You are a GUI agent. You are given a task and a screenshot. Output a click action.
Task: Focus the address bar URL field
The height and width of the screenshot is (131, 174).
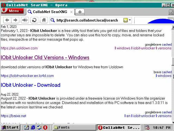(x=87, y=20)
